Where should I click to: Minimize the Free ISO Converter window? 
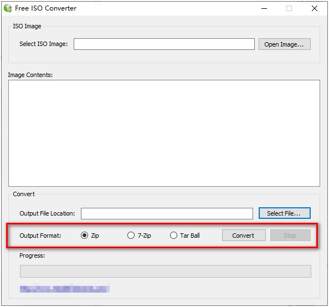coord(264,8)
